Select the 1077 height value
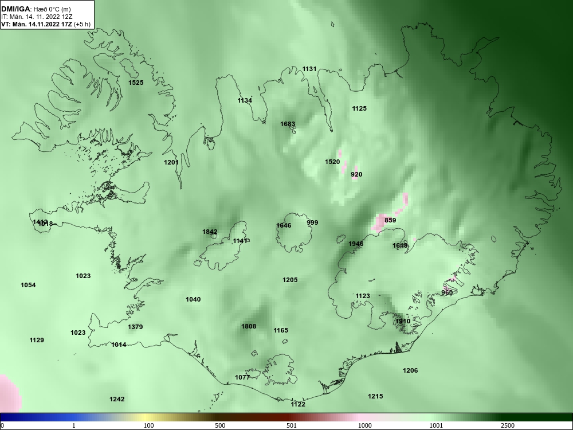This screenshot has height=430, width=573. click(242, 377)
